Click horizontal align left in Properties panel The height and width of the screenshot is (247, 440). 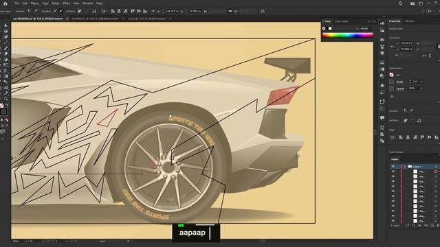click(x=401, y=137)
